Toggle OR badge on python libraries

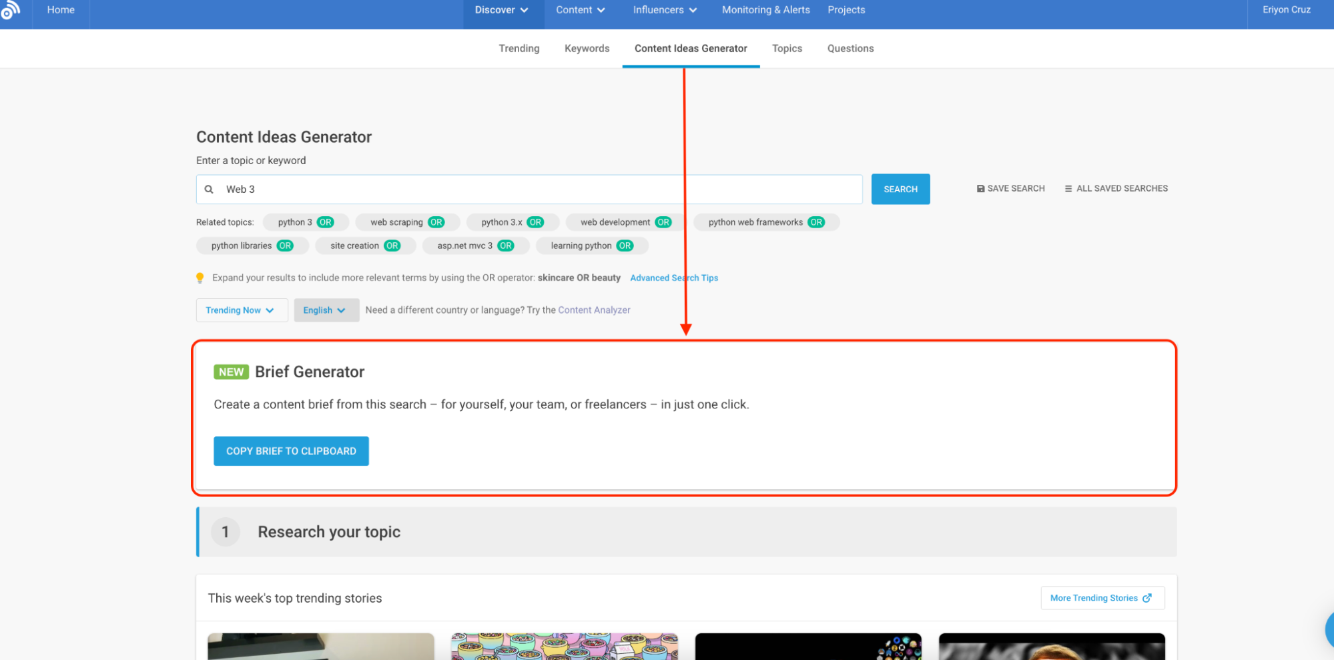[285, 246]
